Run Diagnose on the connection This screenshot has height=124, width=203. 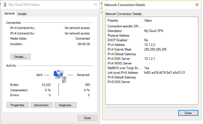65,105
